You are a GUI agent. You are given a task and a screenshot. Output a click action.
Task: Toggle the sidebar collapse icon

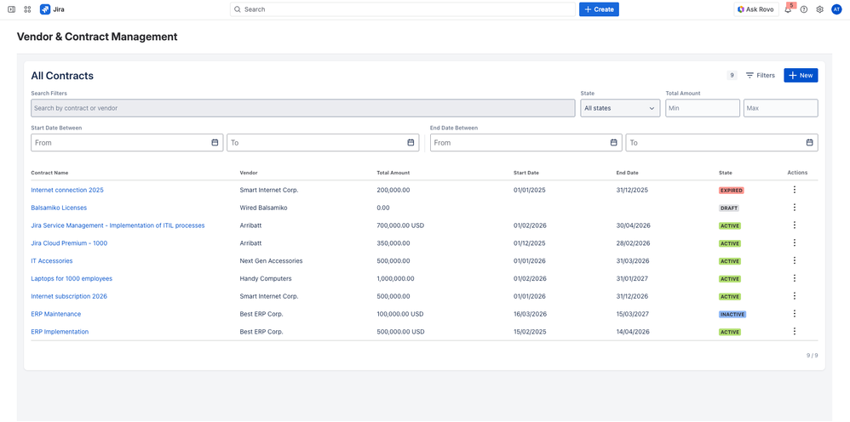point(11,9)
